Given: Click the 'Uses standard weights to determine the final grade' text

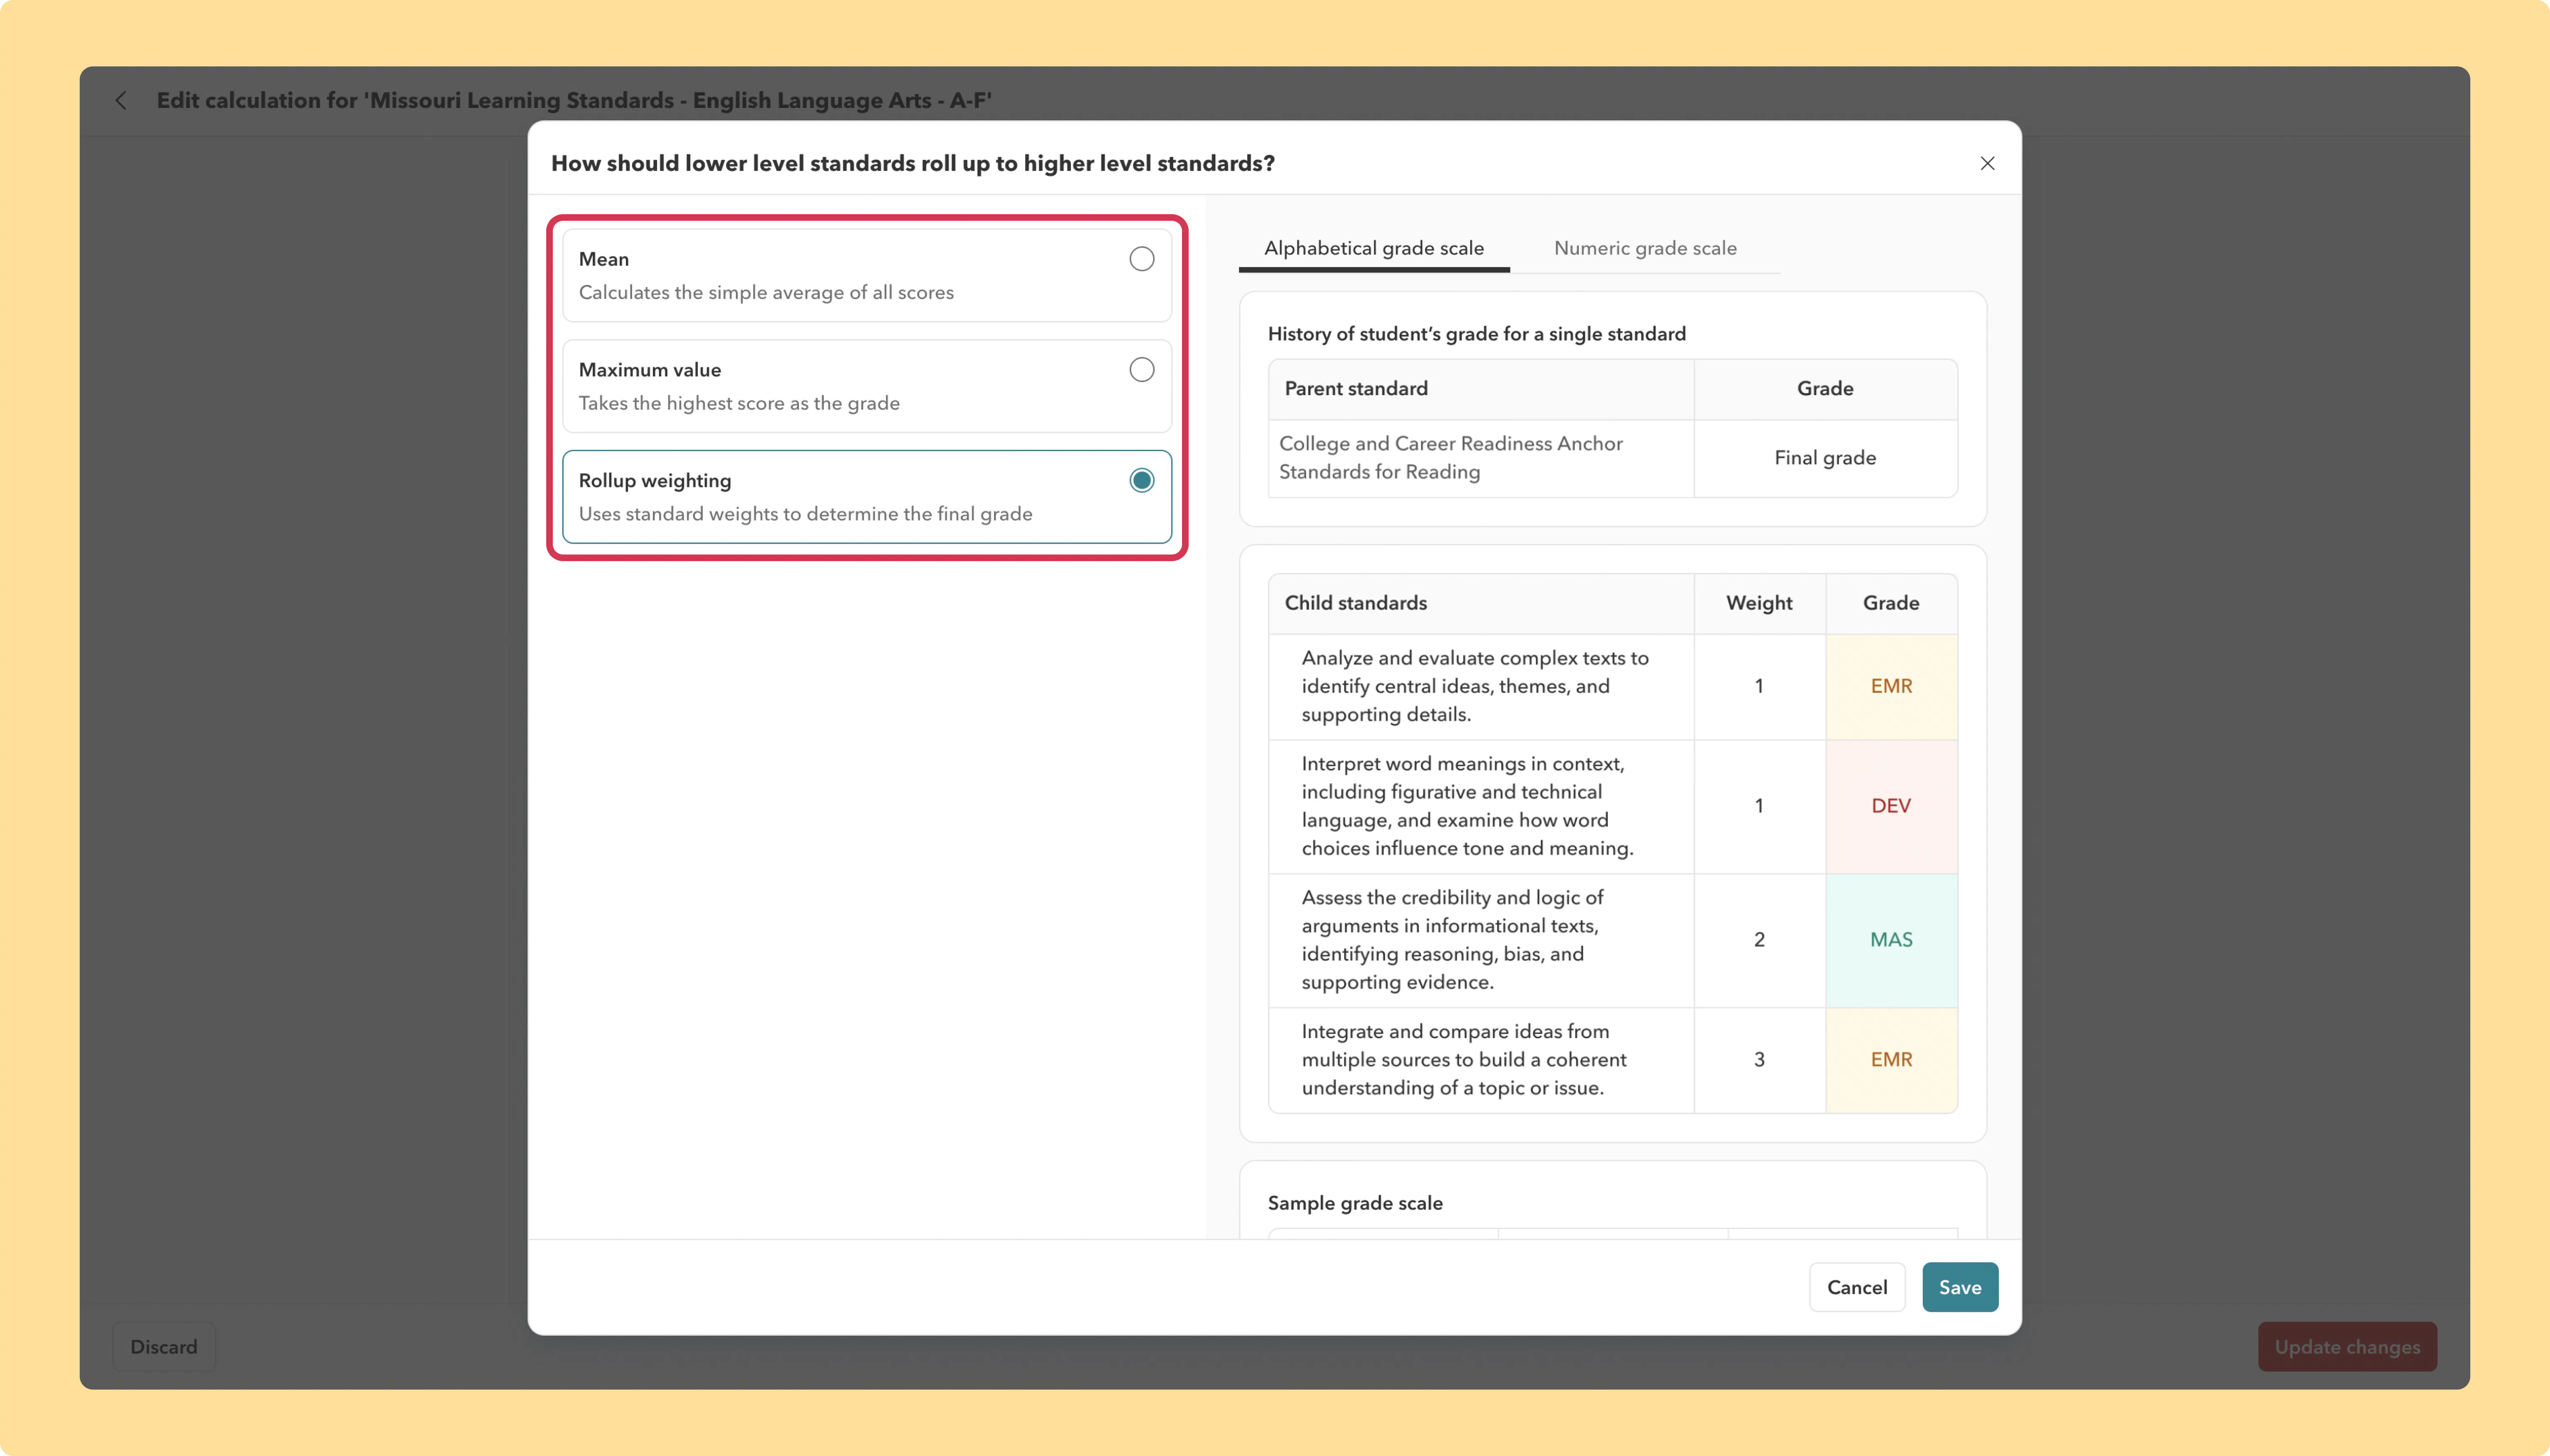Looking at the screenshot, I should click(805, 514).
